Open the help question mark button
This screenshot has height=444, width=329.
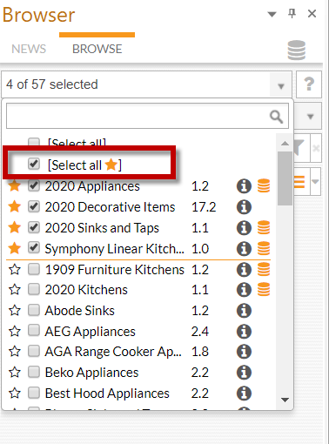point(309,84)
